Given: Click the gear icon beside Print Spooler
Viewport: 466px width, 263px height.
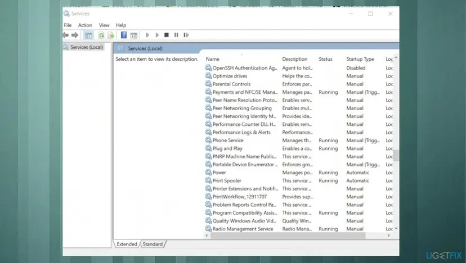Looking at the screenshot, I should point(208,180).
